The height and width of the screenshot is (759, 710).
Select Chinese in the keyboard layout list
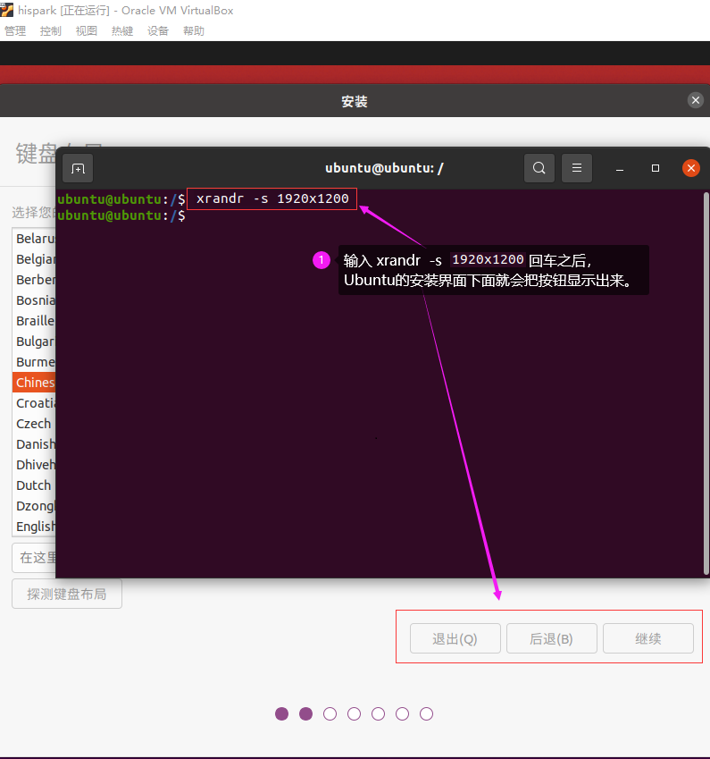point(35,383)
